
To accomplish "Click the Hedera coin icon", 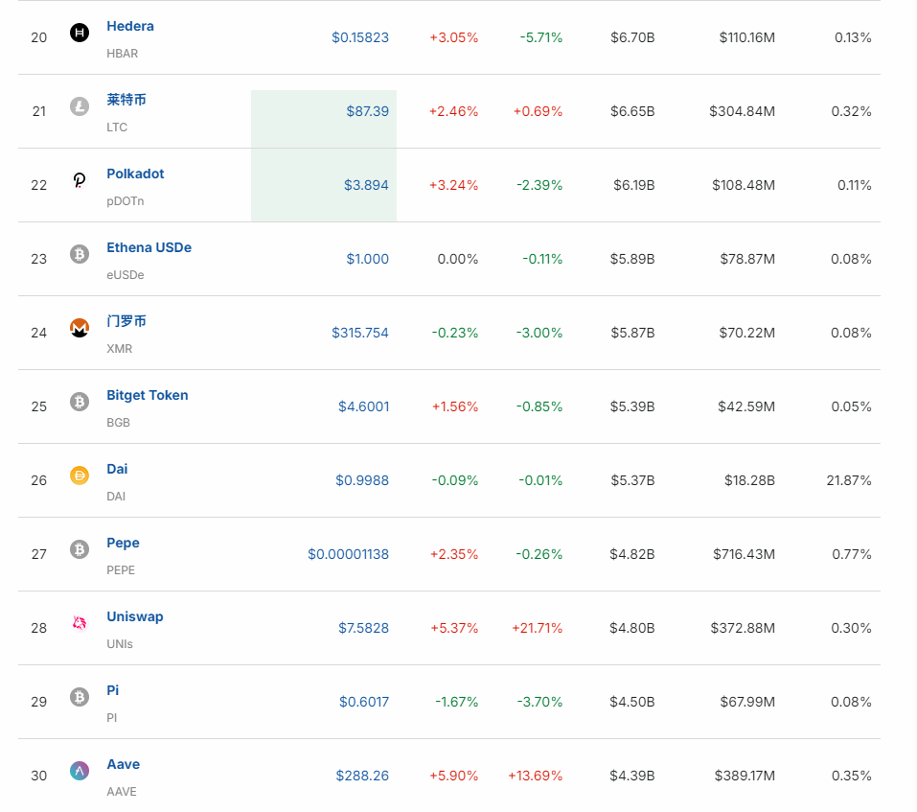I will coord(80,33).
